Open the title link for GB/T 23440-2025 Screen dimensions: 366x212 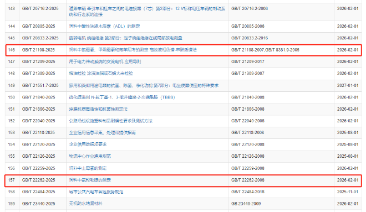pos(85,204)
